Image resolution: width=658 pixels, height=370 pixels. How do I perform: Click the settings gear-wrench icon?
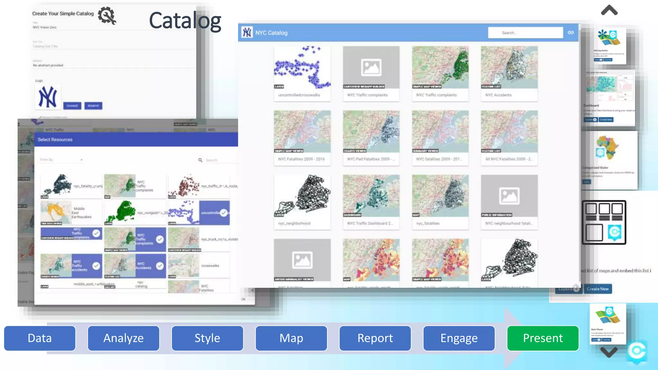point(107,15)
